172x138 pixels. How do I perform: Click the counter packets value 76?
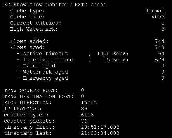coord(84,121)
